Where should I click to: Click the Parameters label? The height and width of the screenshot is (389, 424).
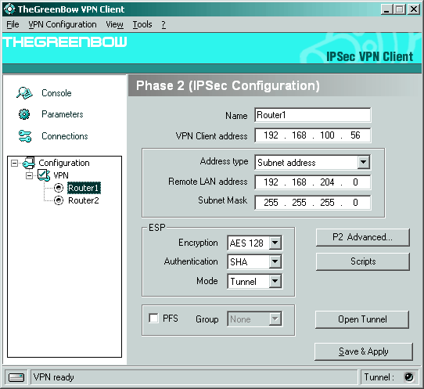[x=63, y=114]
